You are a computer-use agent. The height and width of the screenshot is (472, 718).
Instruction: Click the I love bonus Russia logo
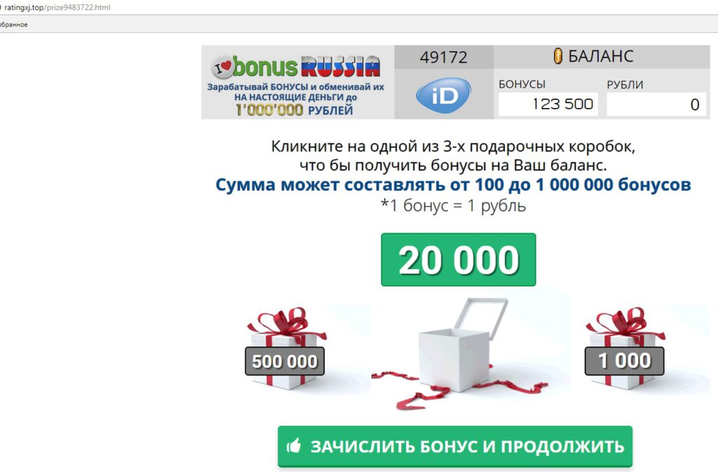(x=295, y=67)
